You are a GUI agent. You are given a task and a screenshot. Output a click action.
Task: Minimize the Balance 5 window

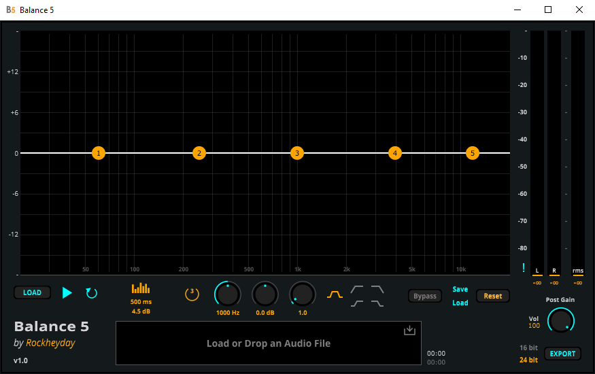pos(517,10)
